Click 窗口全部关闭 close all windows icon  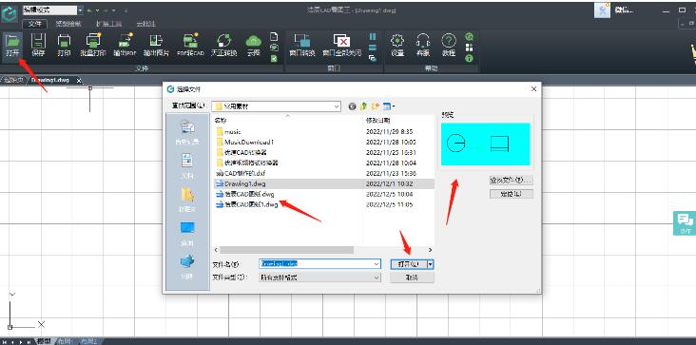pyautogui.click(x=341, y=45)
